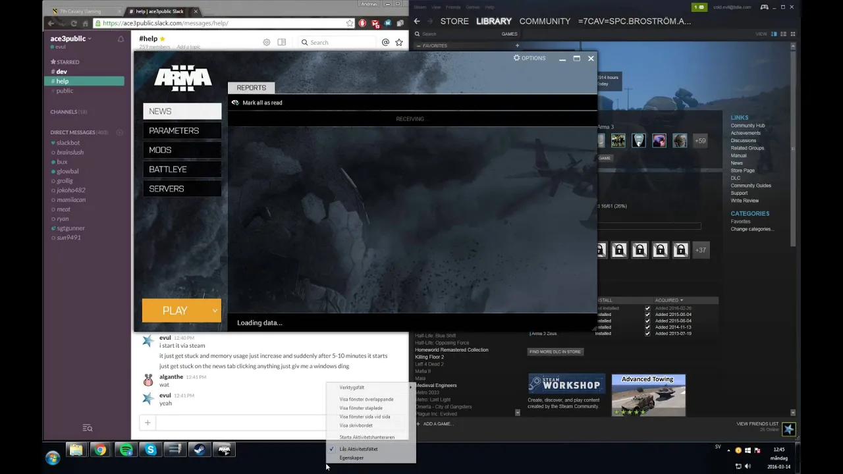Bookmark the page in Chrome address bar

point(350,23)
